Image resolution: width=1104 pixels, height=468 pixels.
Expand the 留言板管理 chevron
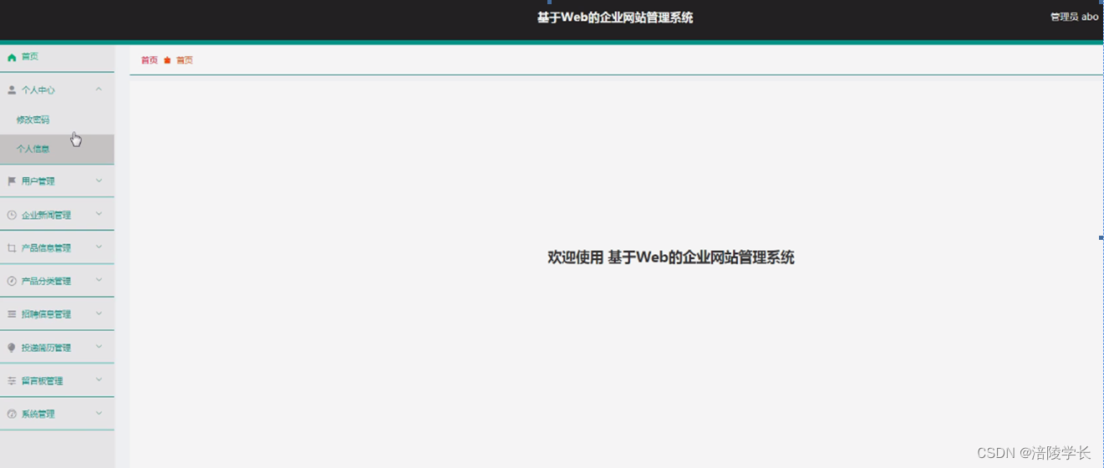tap(99, 379)
